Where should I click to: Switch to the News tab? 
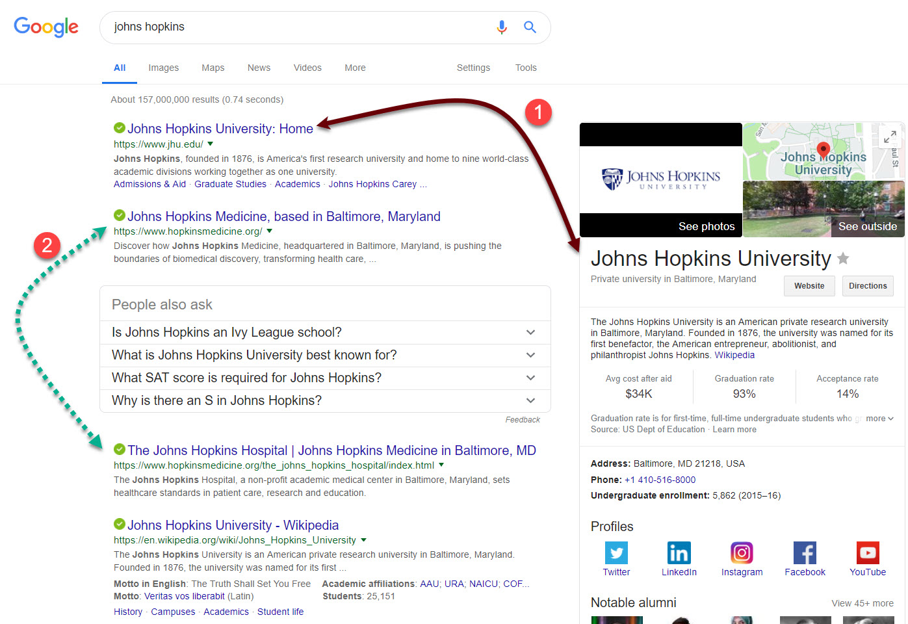tap(259, 68)
